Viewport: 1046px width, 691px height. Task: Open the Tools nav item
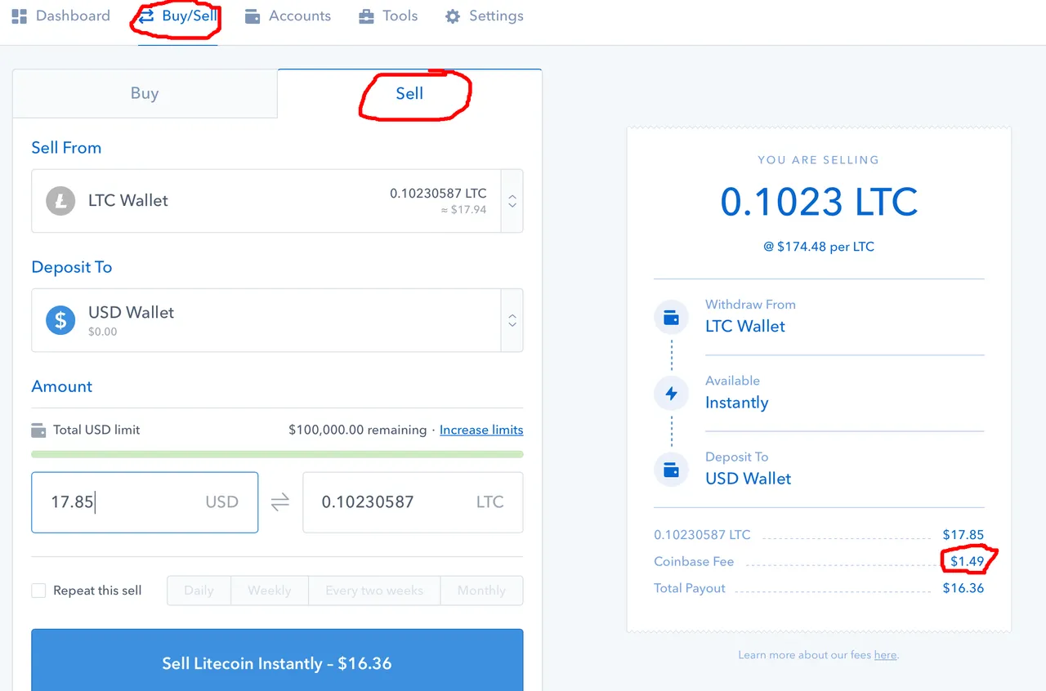[388, 16]
